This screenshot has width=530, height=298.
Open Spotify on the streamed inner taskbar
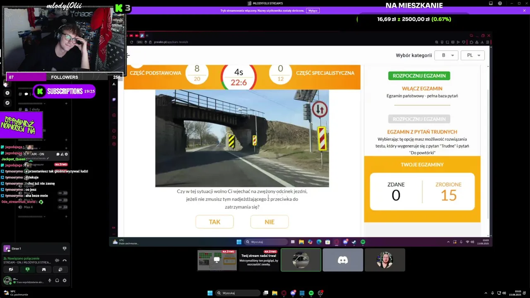pos(363,242)
